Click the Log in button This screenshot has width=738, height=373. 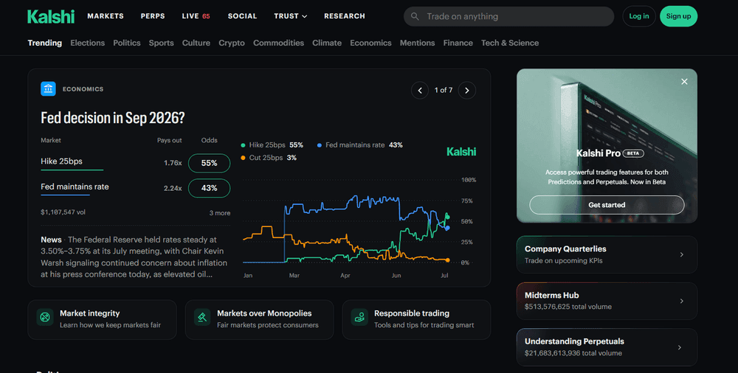pyautogui.click(x=639, y=16)
